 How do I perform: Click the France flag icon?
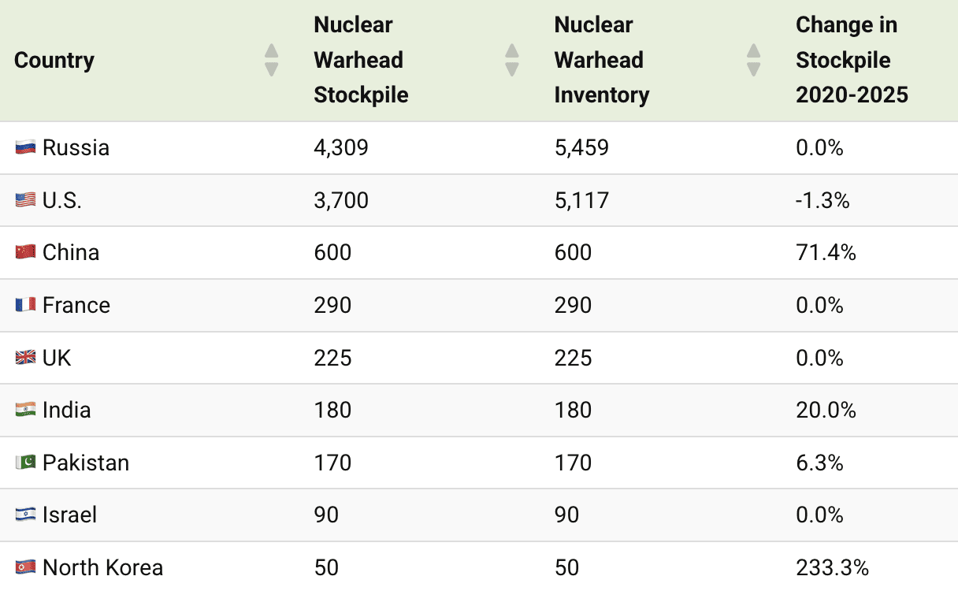click(25, 305)
